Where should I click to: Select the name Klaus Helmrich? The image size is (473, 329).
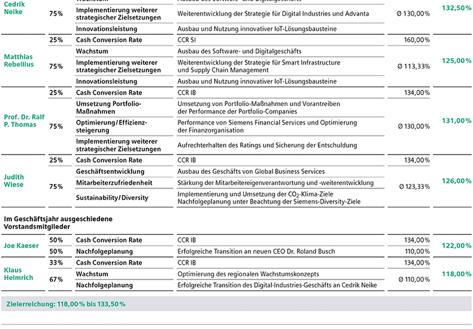[x=19, y=274]
